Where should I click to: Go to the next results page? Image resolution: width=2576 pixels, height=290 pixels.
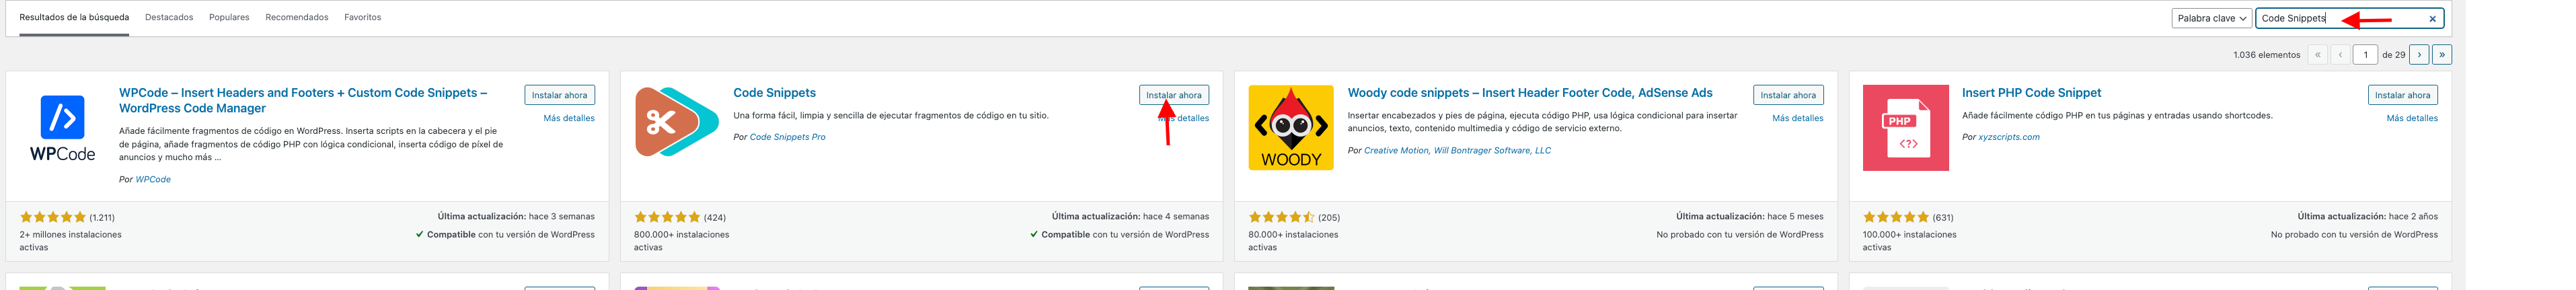point(2419,55)
